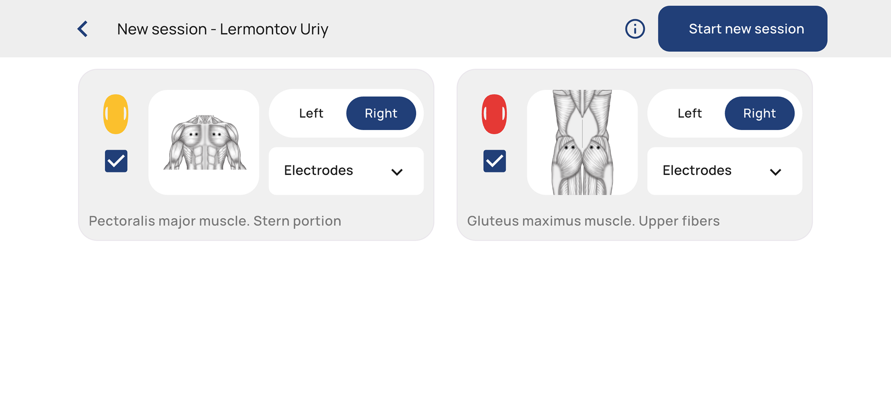Click the New session title text
The width and height of the screenshot is (891, 411).
point(222,29)
